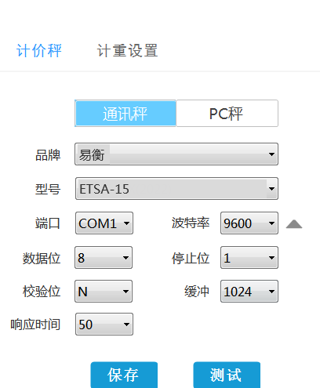Open the 缓冲 1024 dropdown

[x=249, y=292]
